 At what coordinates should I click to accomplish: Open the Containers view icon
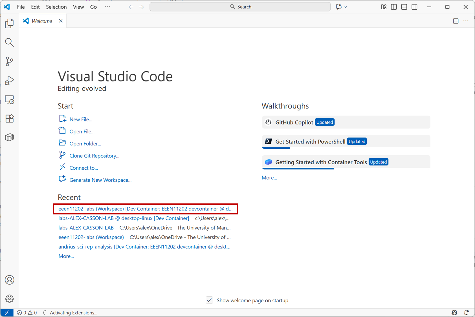(9, 138)
